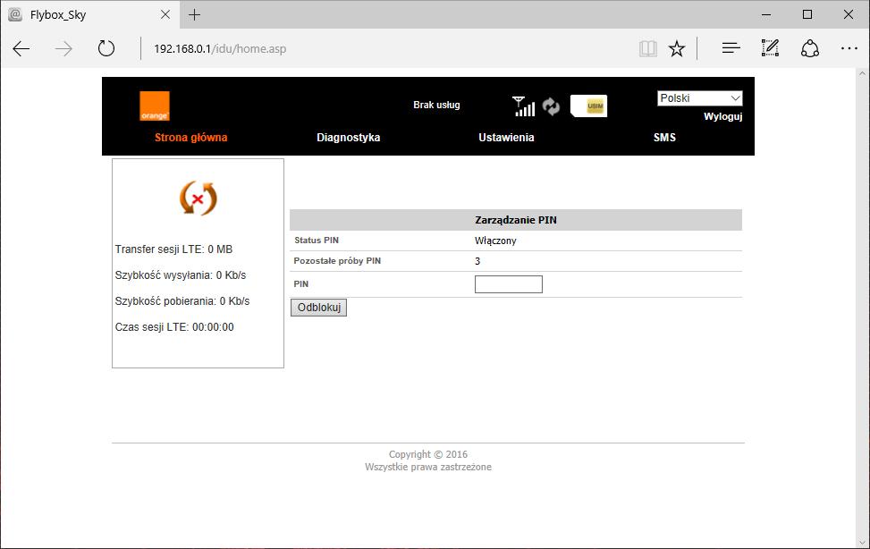This screenshot has height=549, width=870.
Task: Click the 'Zarządzanie PIN' heading
Action: (516, 220)
